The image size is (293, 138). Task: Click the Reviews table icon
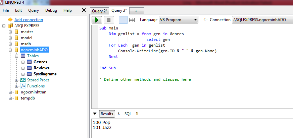coord(29,68)
